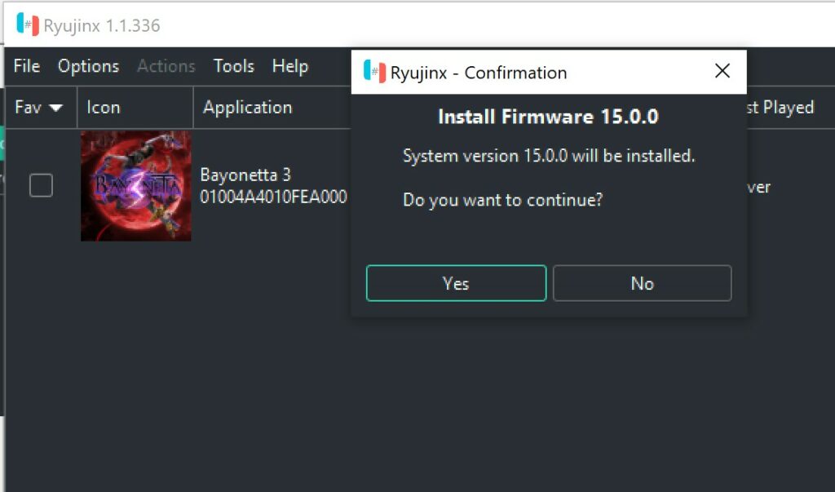Click the Icon column header
The image size is (835, 492).
[x=104, y=107]
